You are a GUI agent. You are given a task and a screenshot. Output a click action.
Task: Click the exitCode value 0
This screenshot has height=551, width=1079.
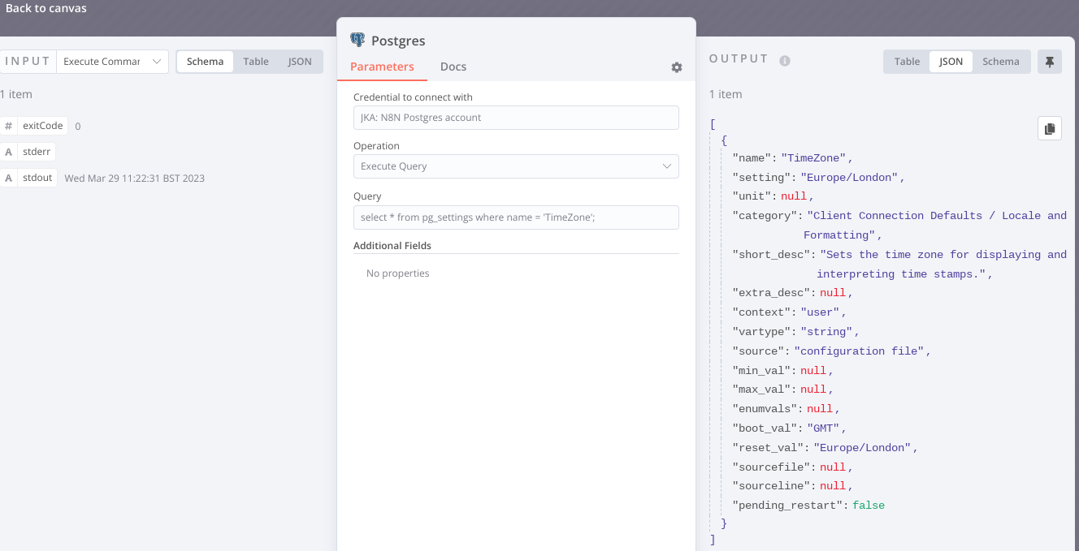pos(78,127)
